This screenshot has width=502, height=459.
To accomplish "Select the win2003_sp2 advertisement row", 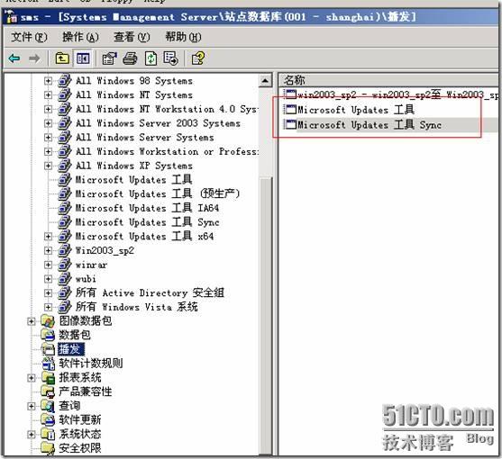I will pos(390,94).
